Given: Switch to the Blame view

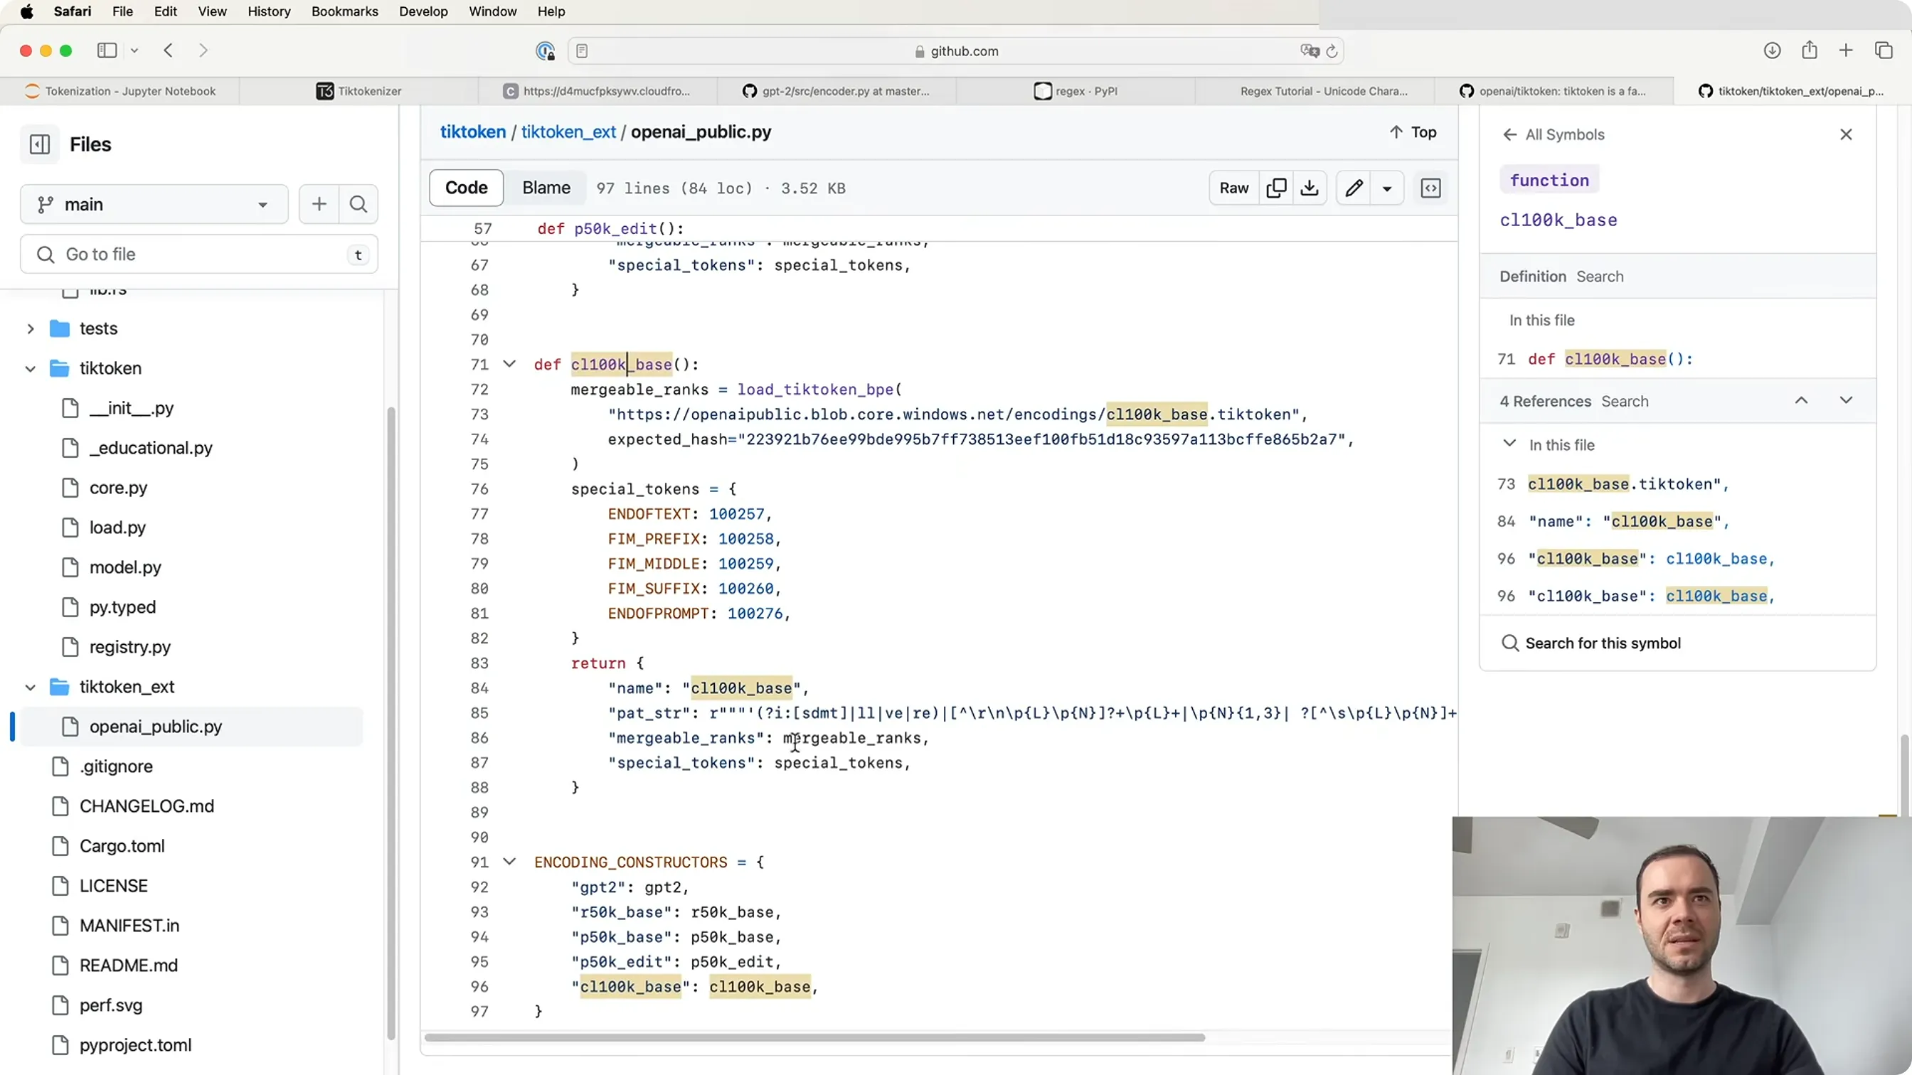Looking at the screenshot, I should pyautogui.click(x=546, y=188).
